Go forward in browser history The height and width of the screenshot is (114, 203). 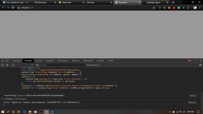(8, 8)
